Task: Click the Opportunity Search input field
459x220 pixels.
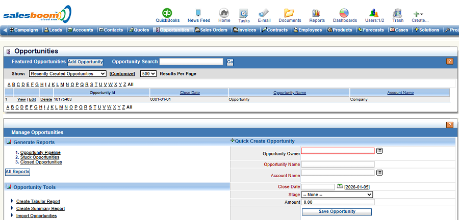Action: click(x=191, y=62)
